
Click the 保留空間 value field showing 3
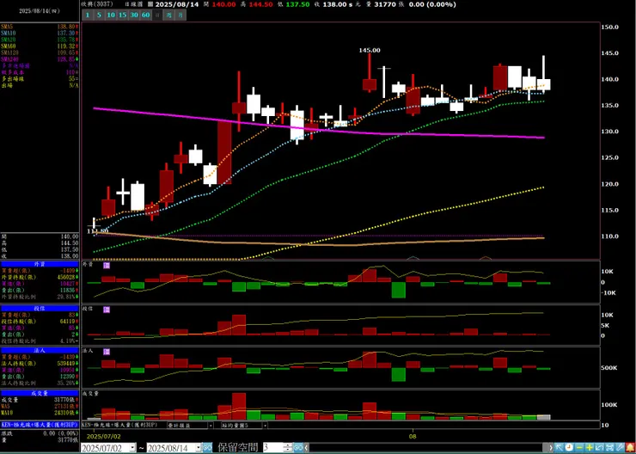[273, 447]
